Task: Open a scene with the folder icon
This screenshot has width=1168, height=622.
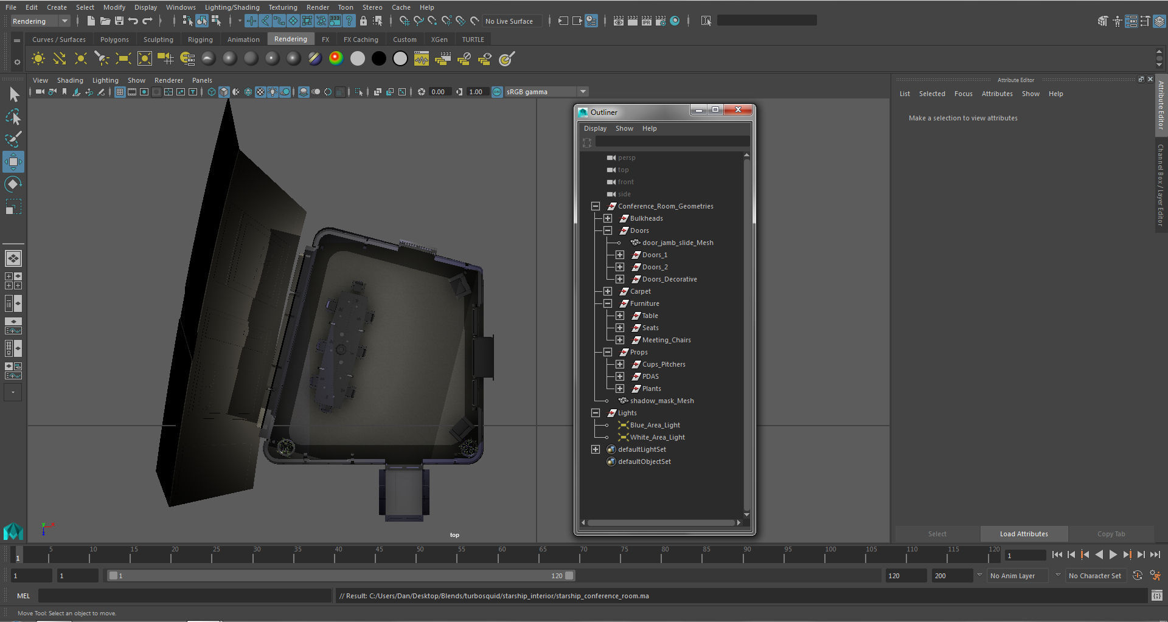Action: coord(105,21)
